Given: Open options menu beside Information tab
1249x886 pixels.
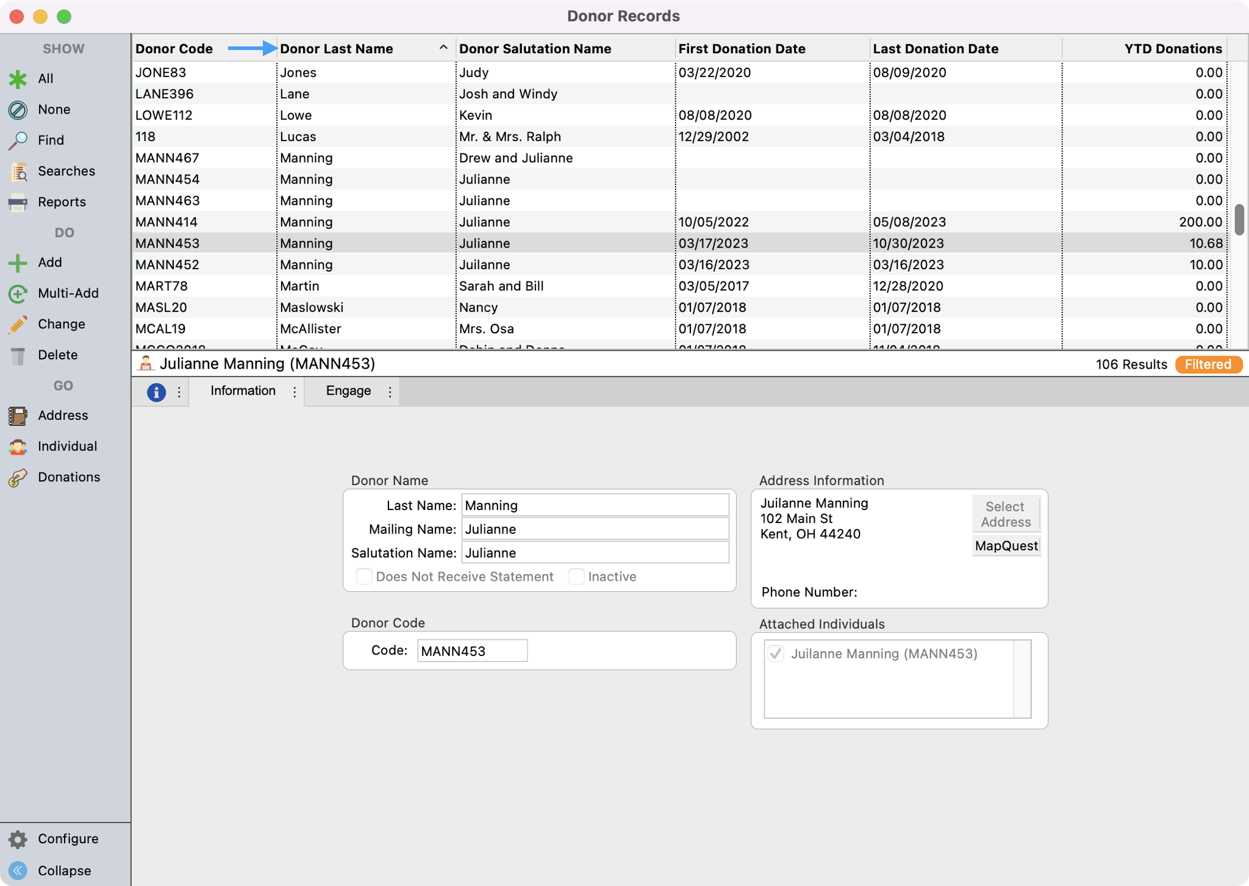Looking at the screenshot, I should (x=295, y=392).
